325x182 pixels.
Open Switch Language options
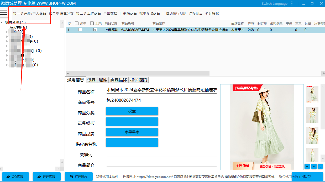click(275, 4)
